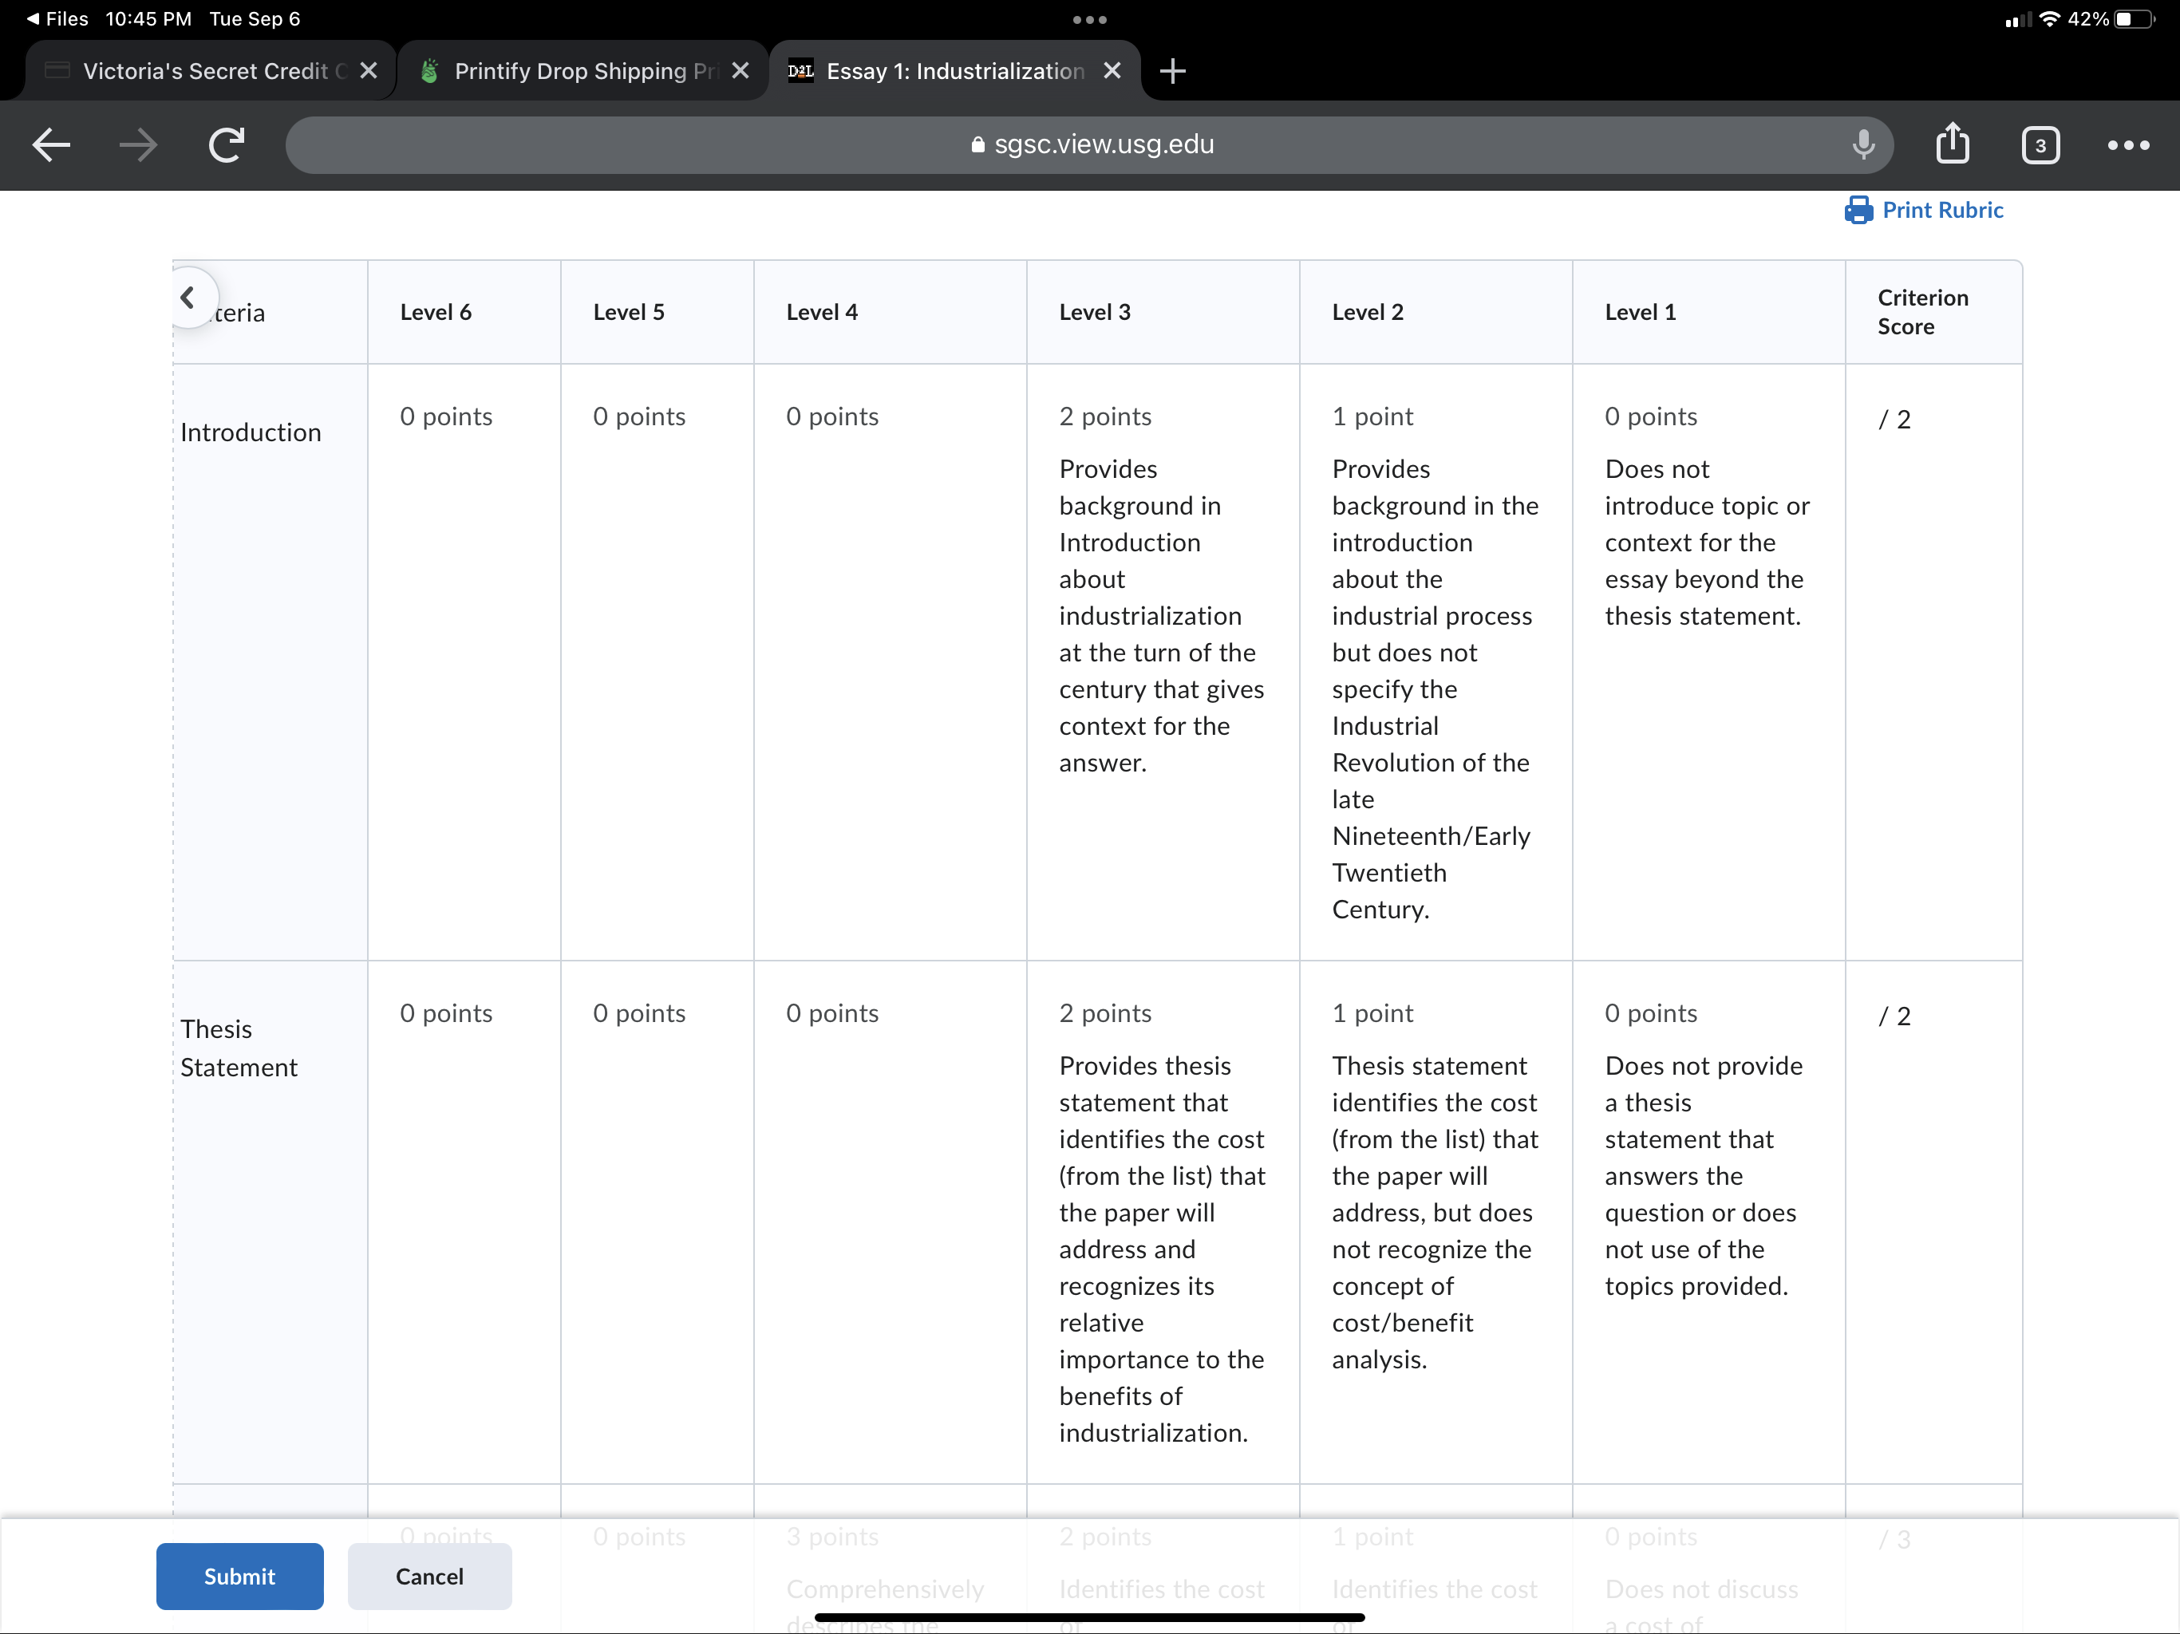Image resolution: width=2180 pixels, height=1634 pixels.
Task: Click the Thesis Statement criterion label
Action: pos(239,1048)
